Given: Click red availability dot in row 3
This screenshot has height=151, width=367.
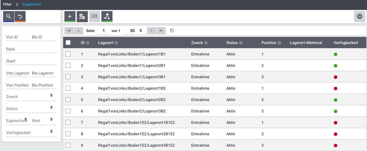Looking at the screenshot, I should click(x=335, y=77).
